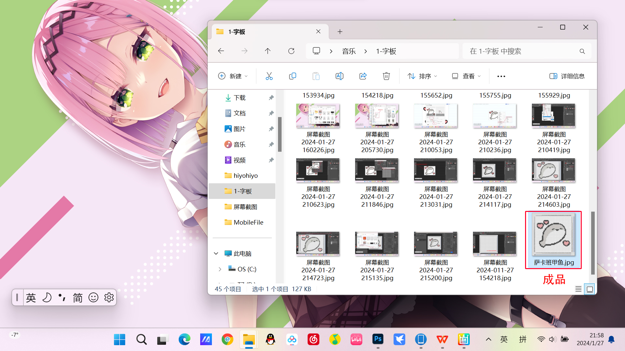Viewport: 625px width, 351px height.
Task: Close the 1-字板 tab
Action: [x=318, y=32]
